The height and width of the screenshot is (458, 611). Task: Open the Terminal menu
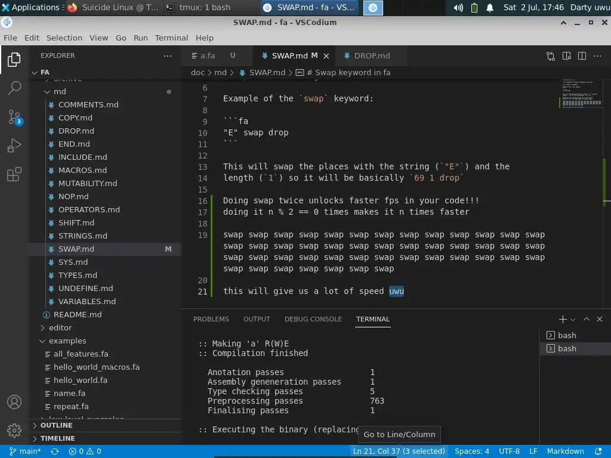pos(171,38)
